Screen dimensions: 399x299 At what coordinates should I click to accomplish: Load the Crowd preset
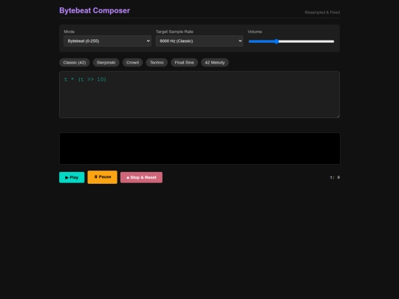(x=132, y=63)
